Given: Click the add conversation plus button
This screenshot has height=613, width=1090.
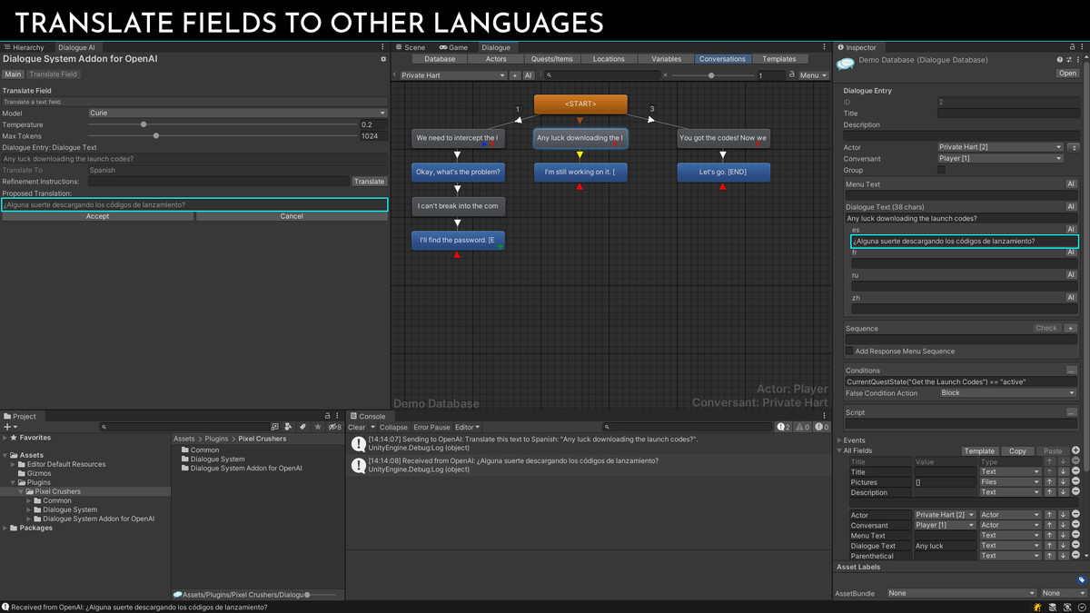Looking at the screenshot, I should pyautogui.click(x=515, y=75).
